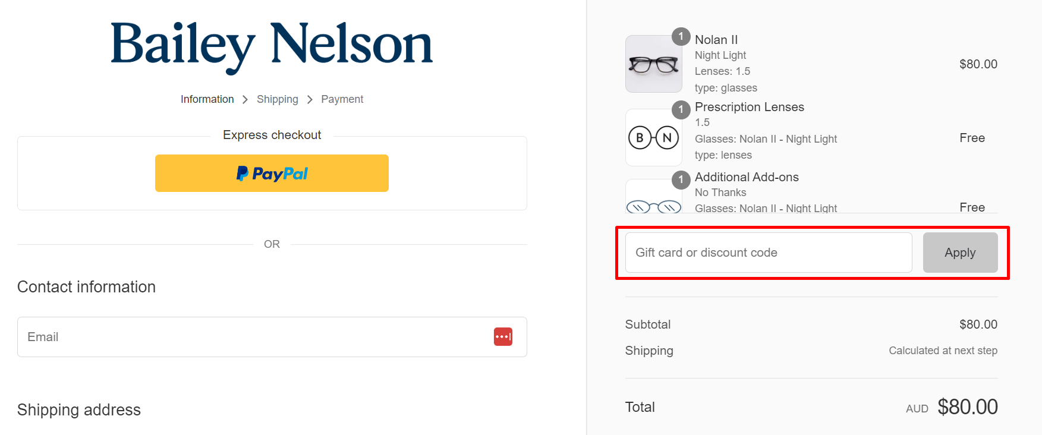
Task: Click the Apply button for the discount code
Action: click(959, 252)
